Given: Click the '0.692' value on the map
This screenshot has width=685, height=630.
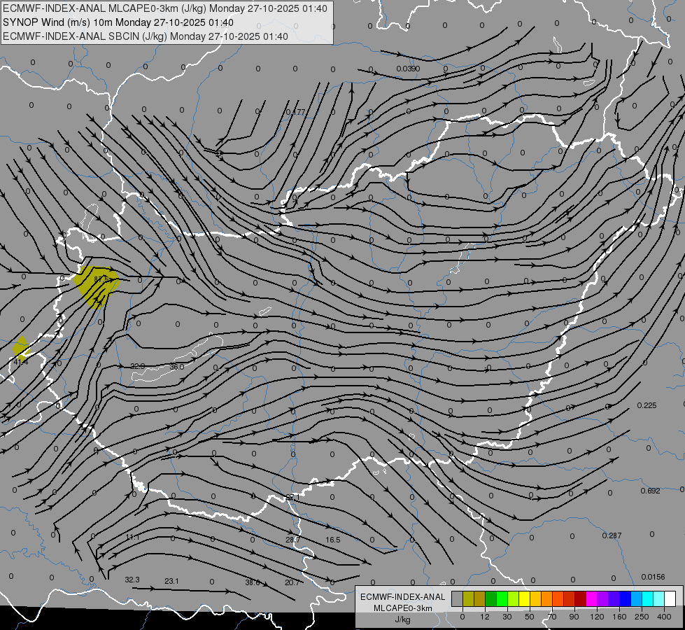Looking at the screenshot, I should (650, 491).
